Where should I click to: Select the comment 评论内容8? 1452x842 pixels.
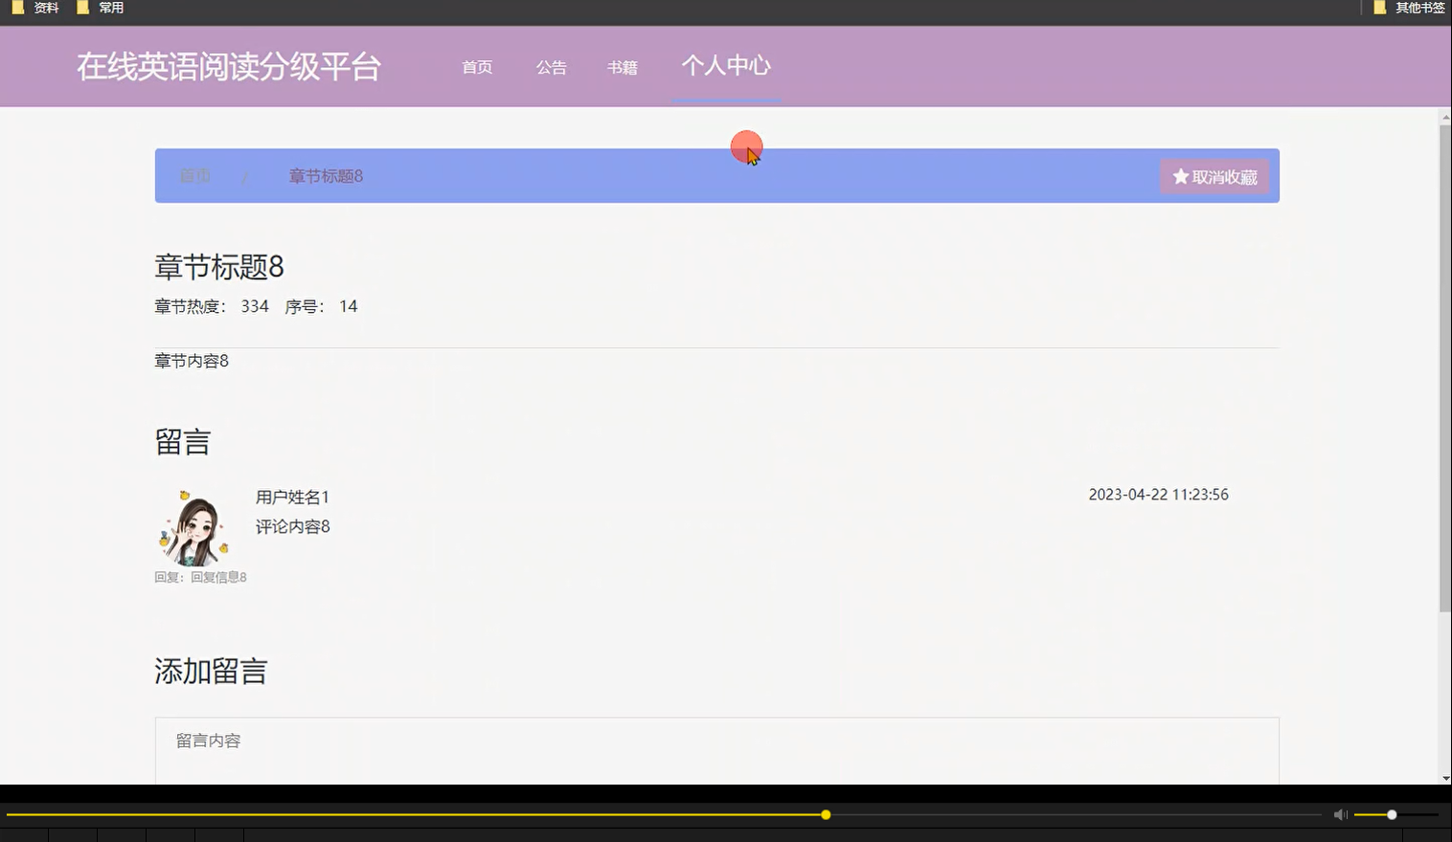point(292,526)
